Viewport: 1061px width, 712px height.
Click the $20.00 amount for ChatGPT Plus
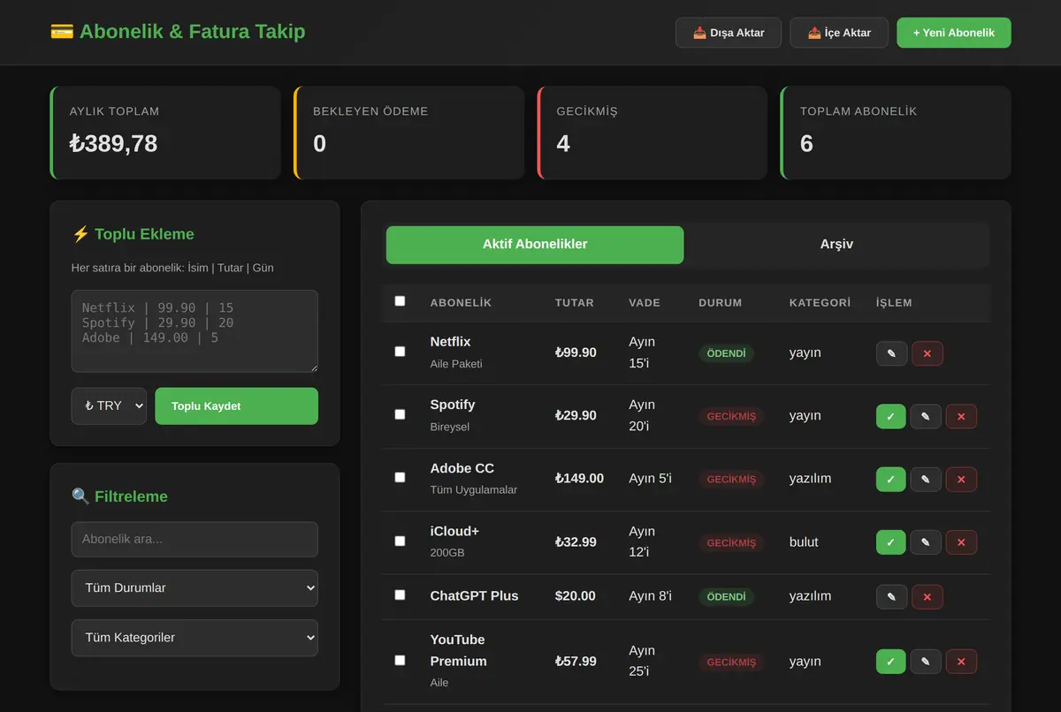(575, 596)
